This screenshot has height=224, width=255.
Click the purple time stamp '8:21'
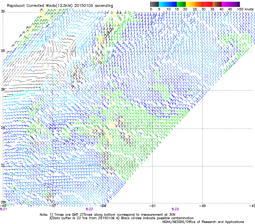3,209
